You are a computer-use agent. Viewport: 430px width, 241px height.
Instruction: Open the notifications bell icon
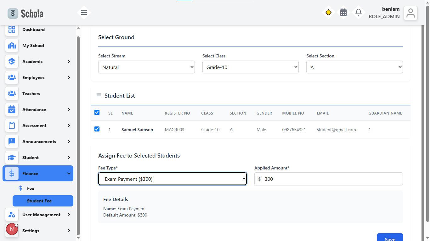pos(358,13)
